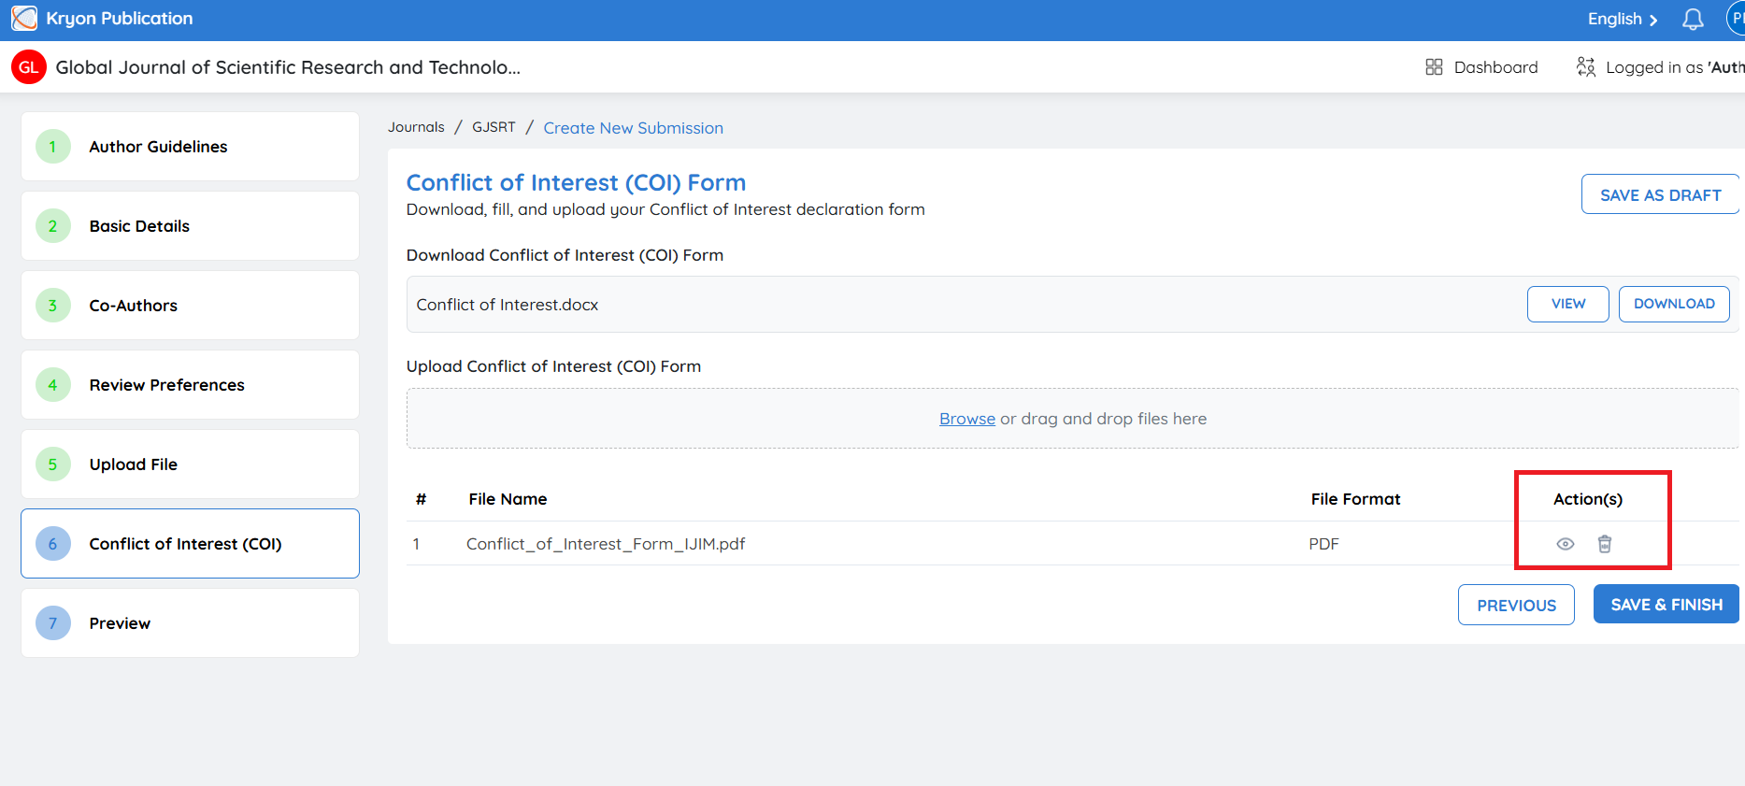
Task: Click the Kryon Publication title
Action: [x=120, y=19]
